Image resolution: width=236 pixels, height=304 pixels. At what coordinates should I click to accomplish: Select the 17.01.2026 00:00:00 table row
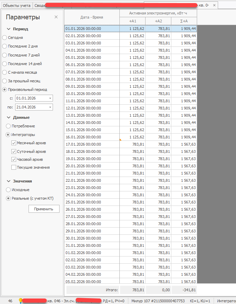[92, 145]
